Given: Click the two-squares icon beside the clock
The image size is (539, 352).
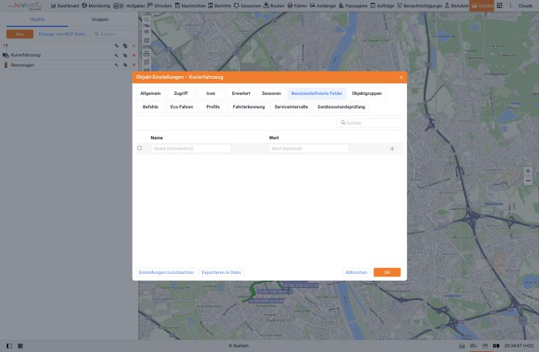Looking at the screenshot, I should point(496,346).
